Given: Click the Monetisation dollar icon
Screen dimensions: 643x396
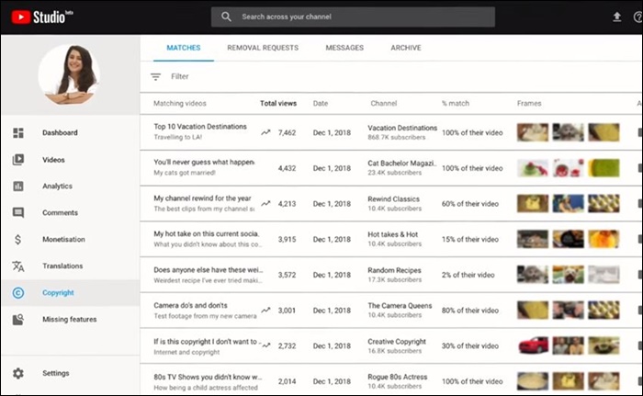Looking at the screenshot, I should point(18,239).
